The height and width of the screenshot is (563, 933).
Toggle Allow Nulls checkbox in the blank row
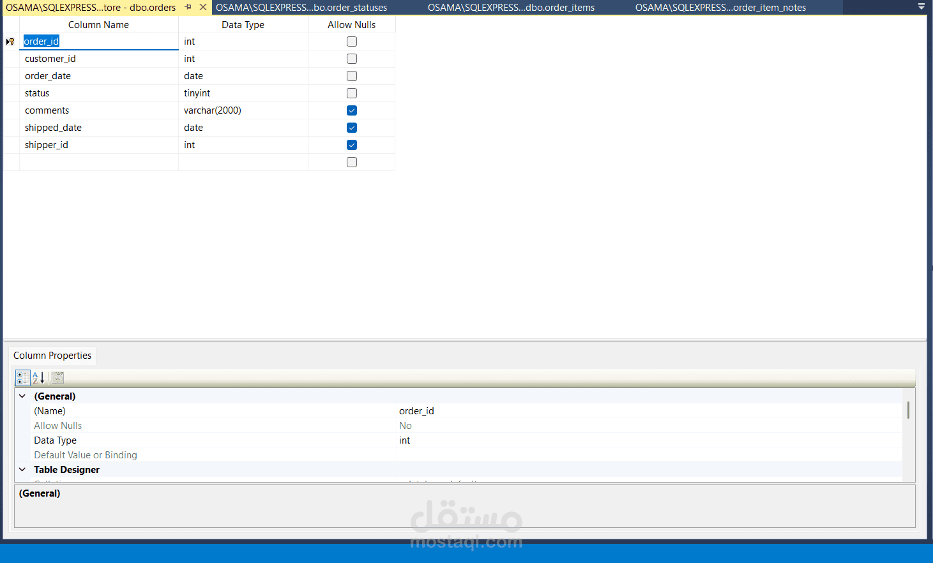pos(352,162)
